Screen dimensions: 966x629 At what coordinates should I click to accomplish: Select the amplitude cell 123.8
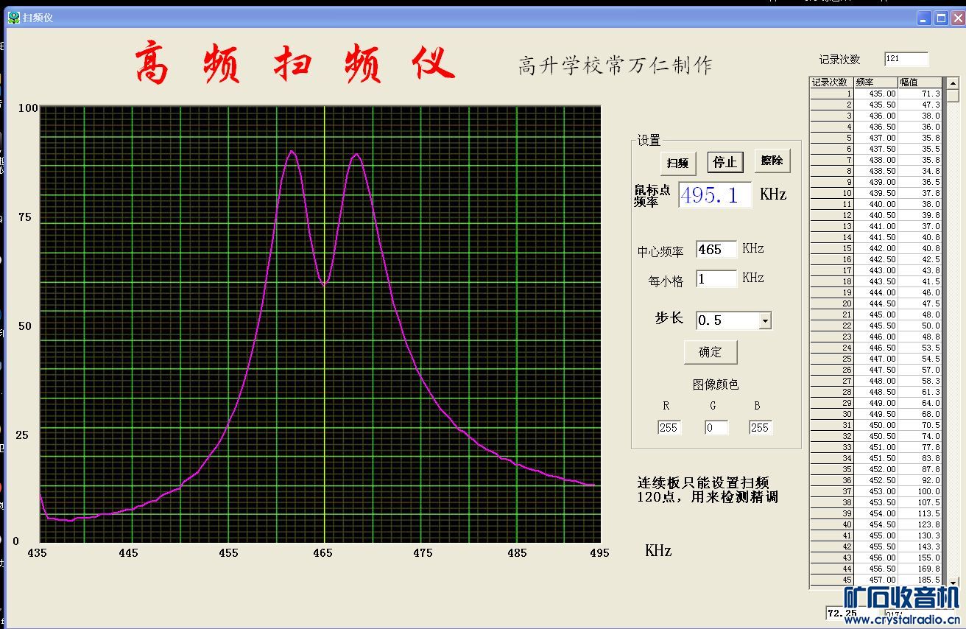pos(920,524)
